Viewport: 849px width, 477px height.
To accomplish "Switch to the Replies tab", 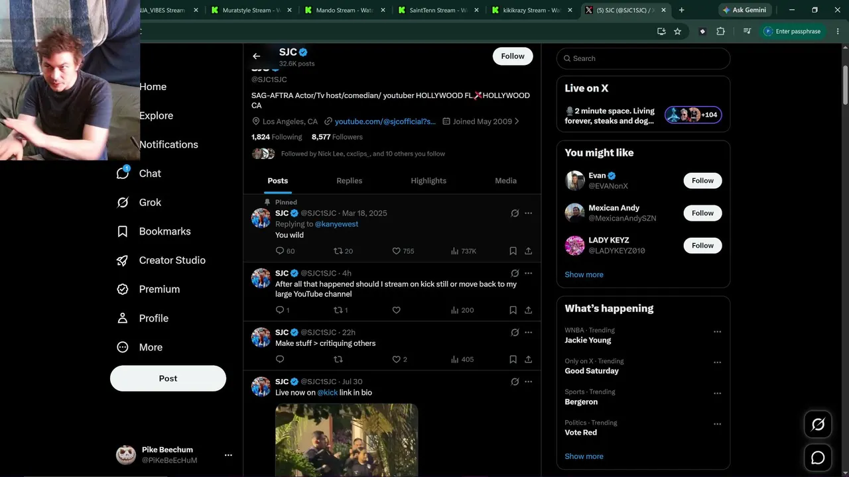I will (x=349, y=181).
